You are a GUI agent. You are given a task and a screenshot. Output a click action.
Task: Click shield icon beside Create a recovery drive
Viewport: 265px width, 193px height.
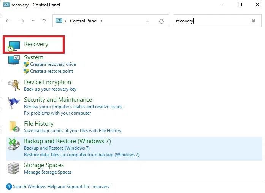pyautogui.click(x=26, y=64)
